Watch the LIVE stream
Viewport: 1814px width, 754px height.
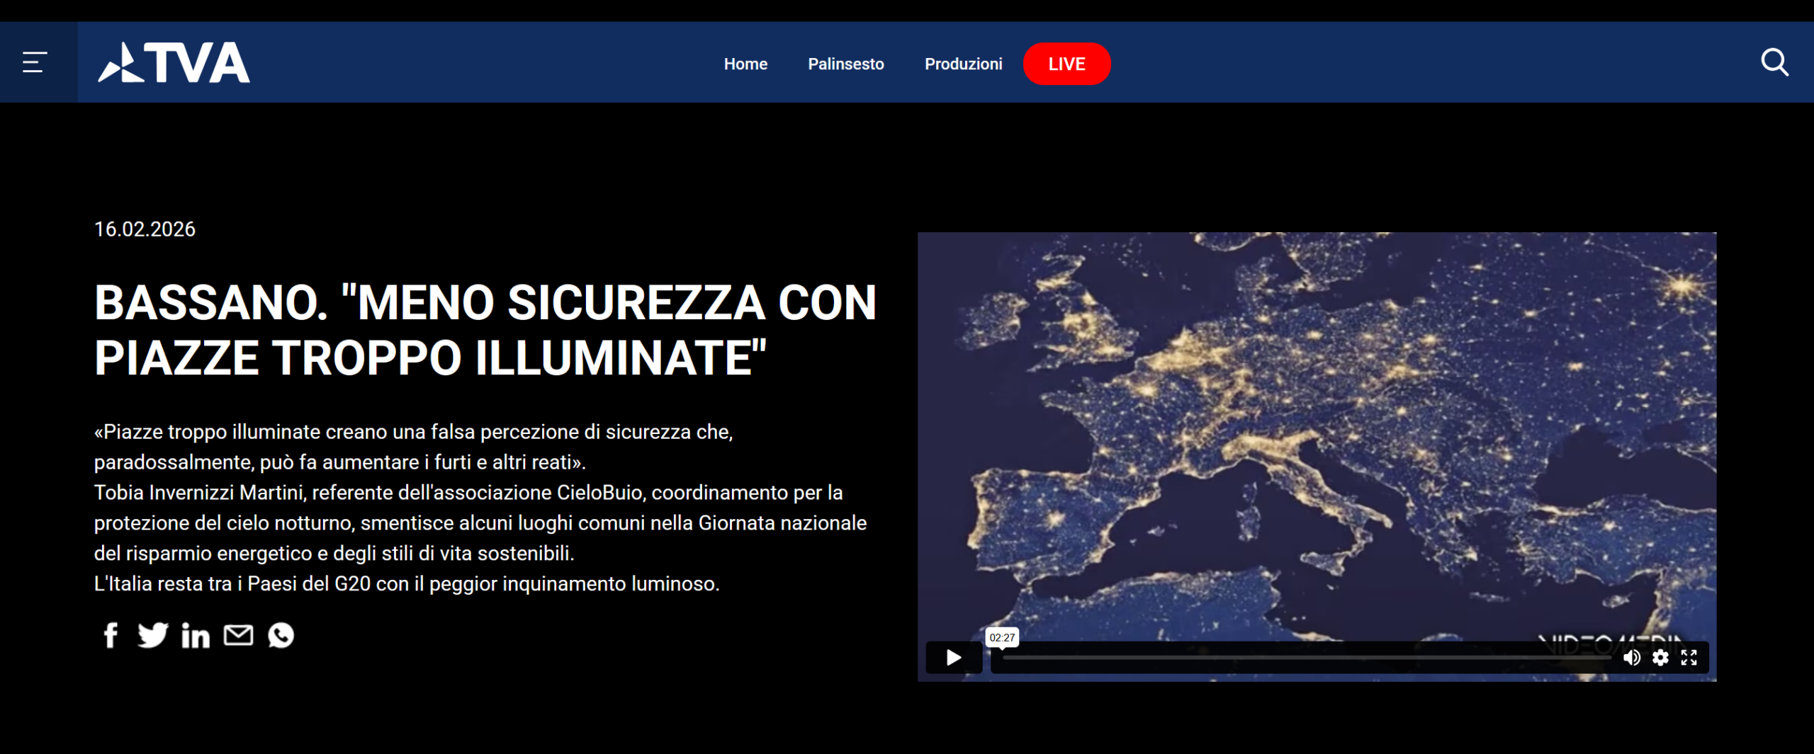pyautogui.click(x=1066, y=64)
